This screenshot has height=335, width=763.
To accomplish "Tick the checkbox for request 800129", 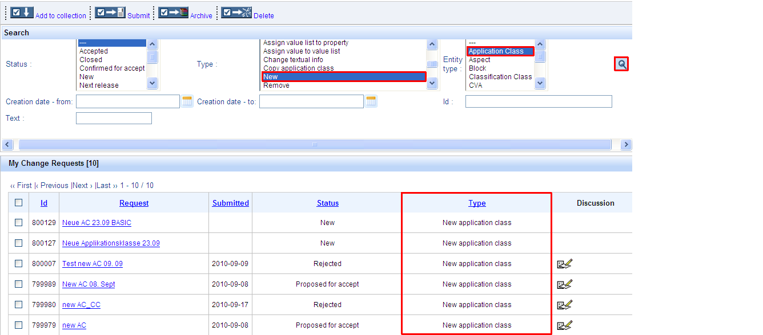I will coord(19,223).
